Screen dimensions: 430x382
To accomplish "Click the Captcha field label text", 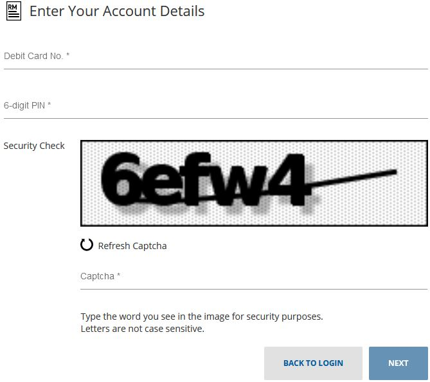I will [100, 277].
